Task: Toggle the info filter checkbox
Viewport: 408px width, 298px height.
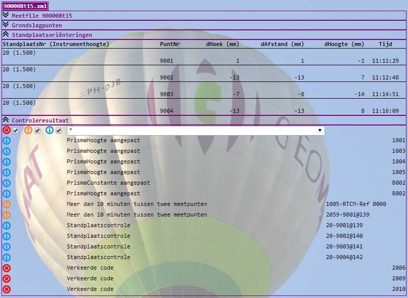Action: point(59,131)
